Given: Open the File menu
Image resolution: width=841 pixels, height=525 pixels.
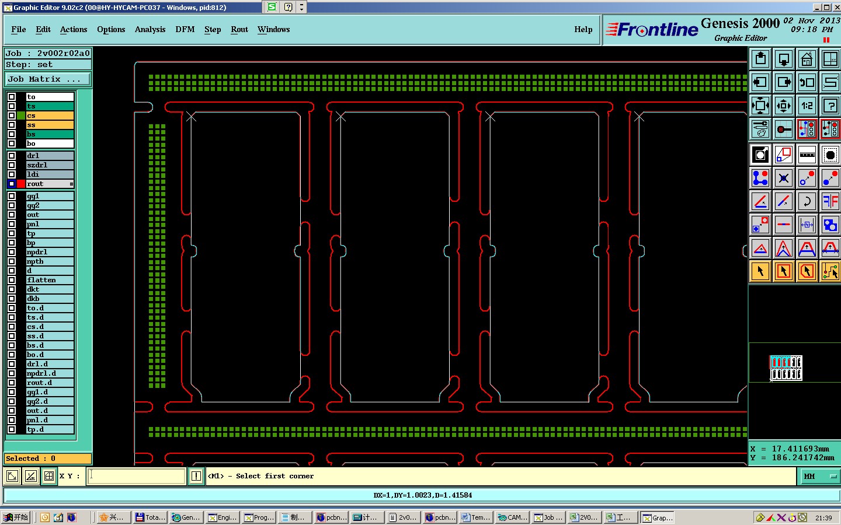Looking at the screenshot, I should coord(19,29).
